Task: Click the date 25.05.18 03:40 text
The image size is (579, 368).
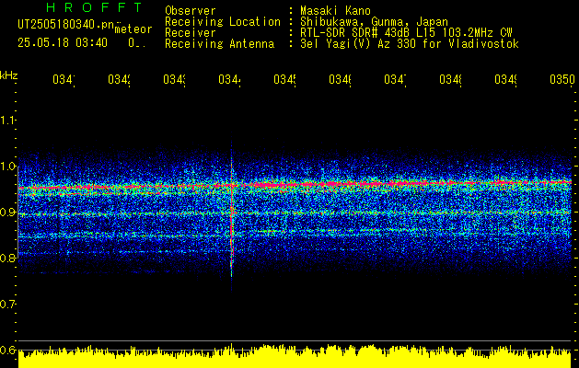Action: coord(63,43)
